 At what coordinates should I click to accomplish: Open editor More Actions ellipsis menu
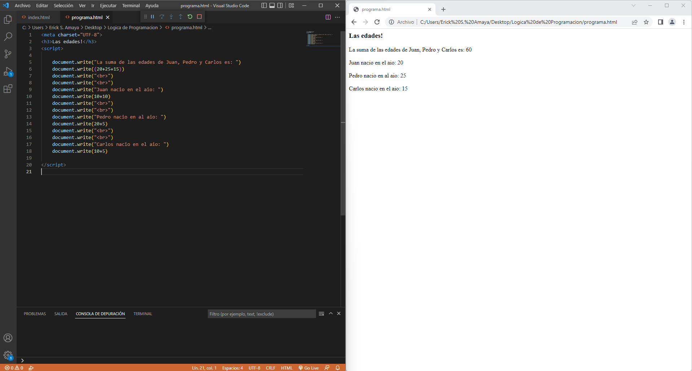(x=337, y=17)
